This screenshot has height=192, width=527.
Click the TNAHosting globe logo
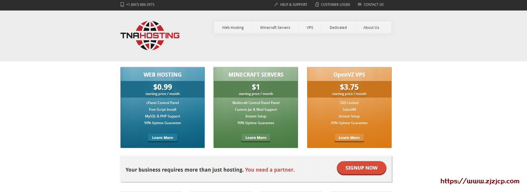click(x=150, y=36)
